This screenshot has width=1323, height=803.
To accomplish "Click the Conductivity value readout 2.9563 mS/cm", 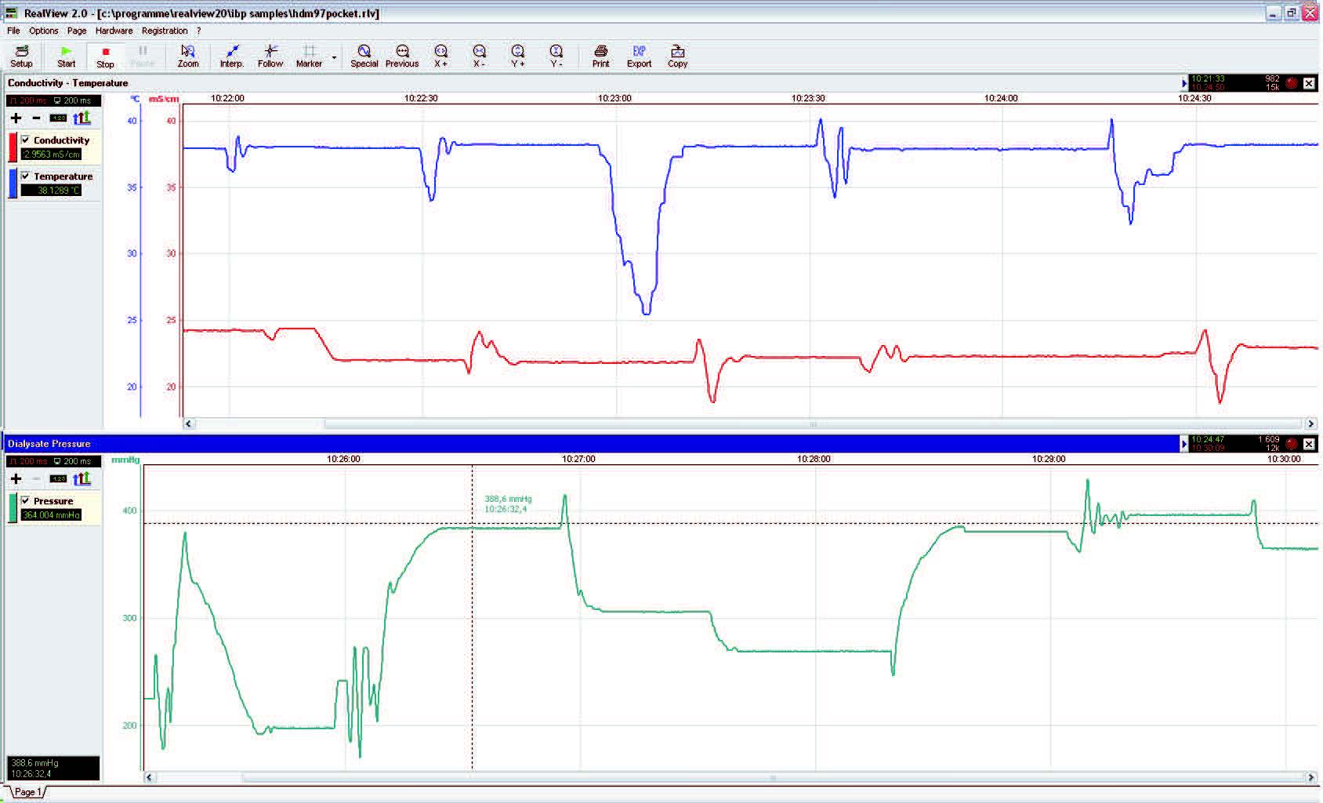I will coord(52,154).
